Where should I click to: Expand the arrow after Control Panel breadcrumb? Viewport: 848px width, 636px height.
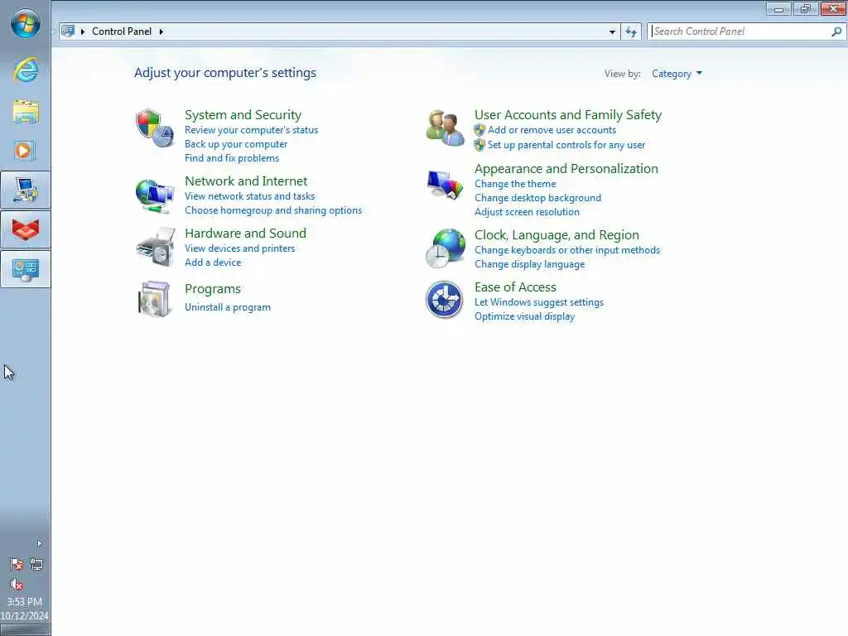click(161, 31)
